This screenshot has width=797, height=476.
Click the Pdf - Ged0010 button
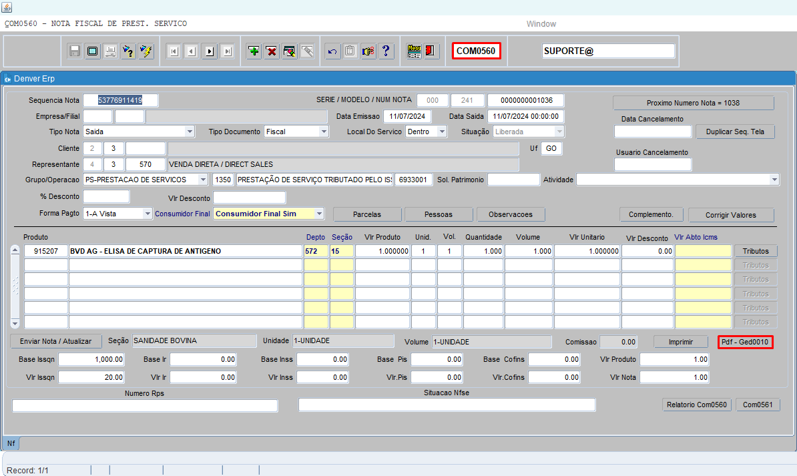[x=745, y=342]
